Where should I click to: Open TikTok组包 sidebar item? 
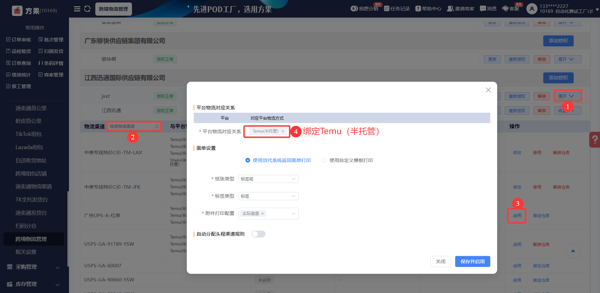point(29,134)
